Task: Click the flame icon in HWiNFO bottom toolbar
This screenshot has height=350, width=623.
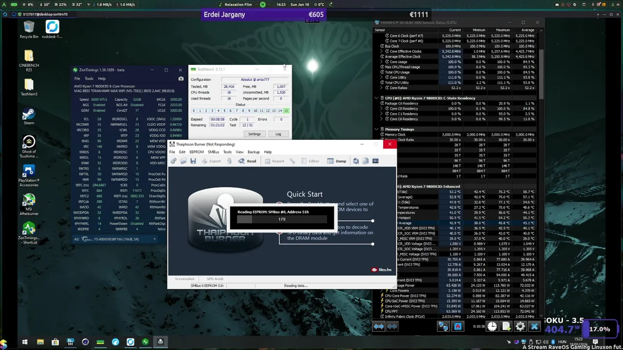Action: (x=458, y=327)
